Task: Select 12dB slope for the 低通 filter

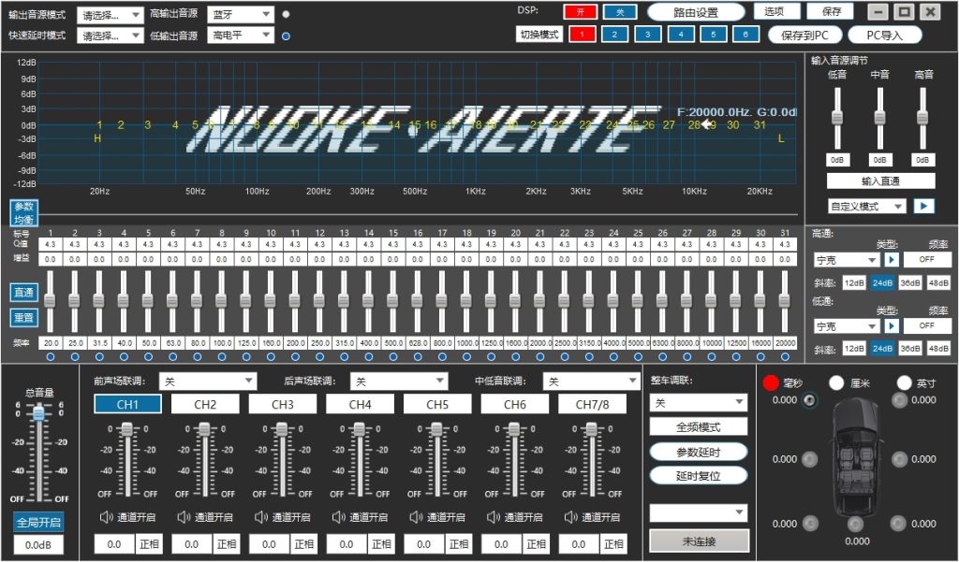Action: [x=854, y=349]
